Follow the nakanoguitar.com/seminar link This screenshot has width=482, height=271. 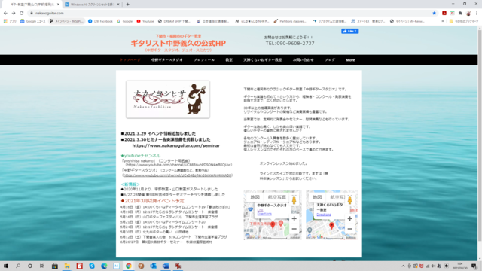[x=175, y=145]
